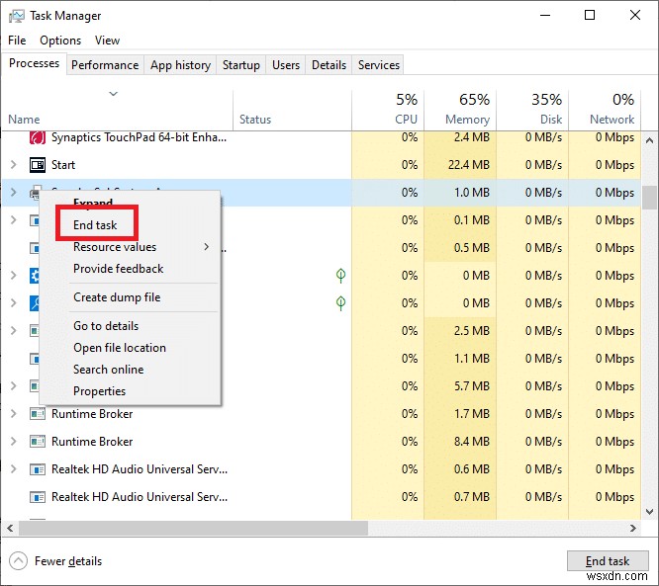The width and height of the screenshot is (659, 586).
Task: Click icon of Runtime Broker using 1.7 MB
Action: [38, 414]
